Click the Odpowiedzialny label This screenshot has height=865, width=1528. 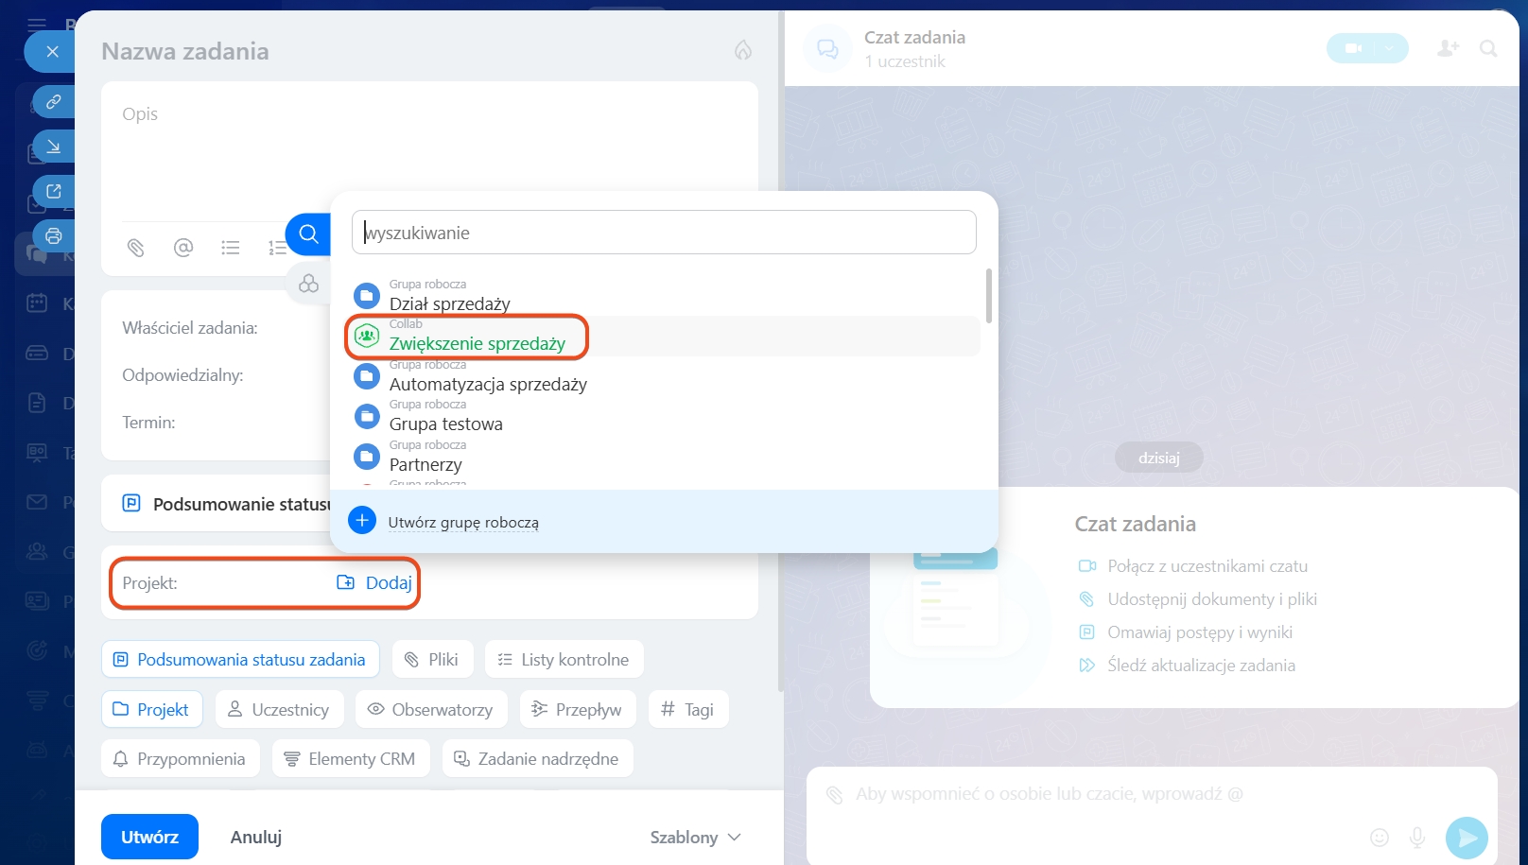[x=182, y=375]
